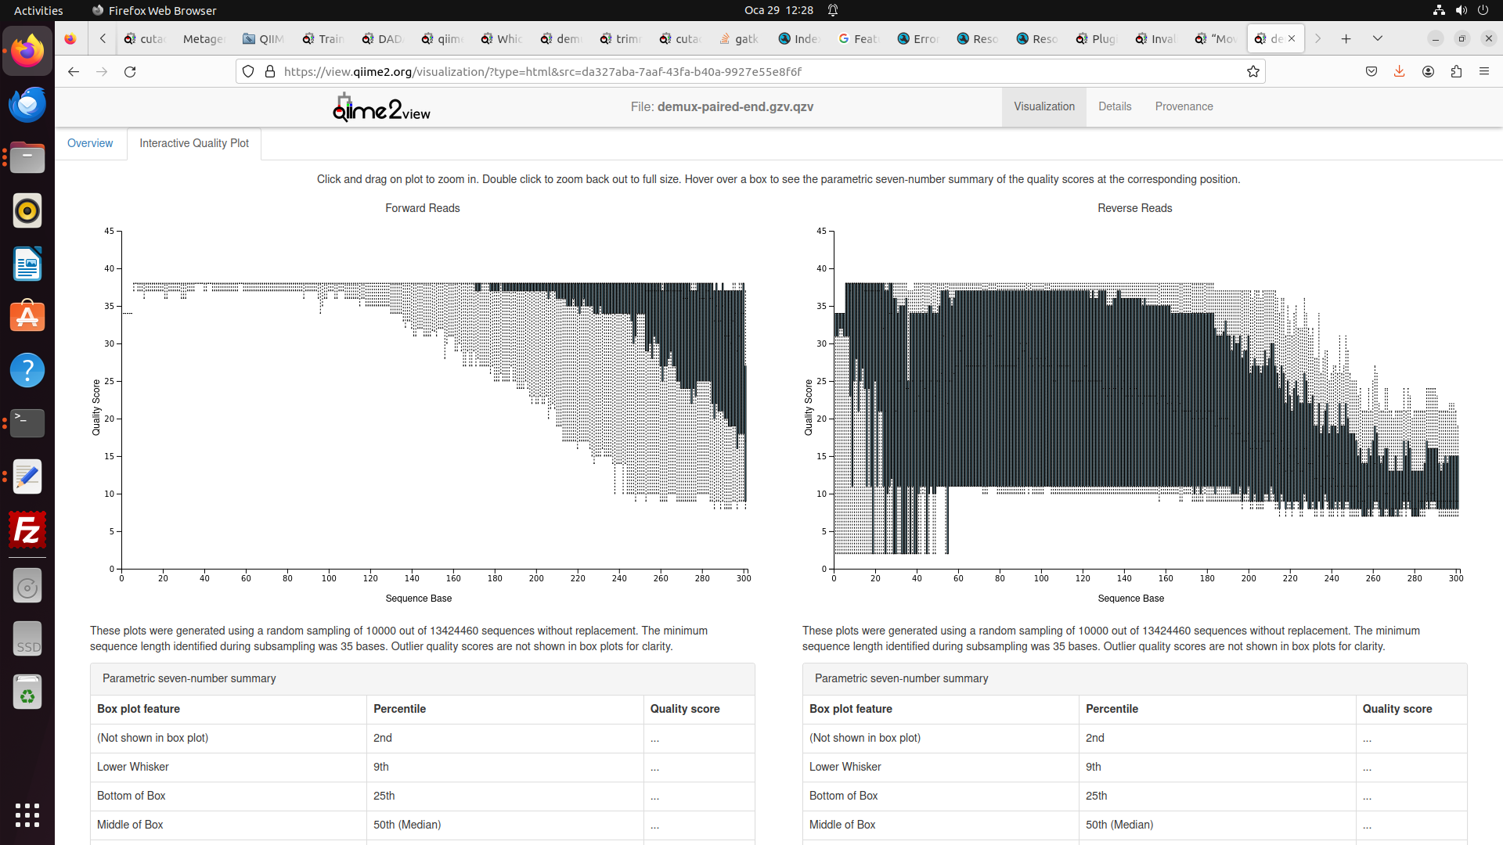The width and height of the screenshot is (1503, 845).
Task: Open the Details tab
Action: coord(1115,106)
